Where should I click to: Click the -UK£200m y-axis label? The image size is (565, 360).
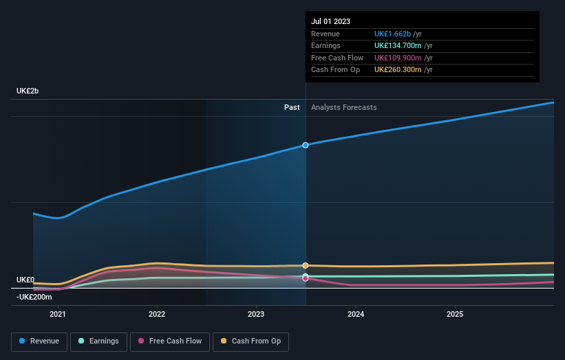click(34, 297)
